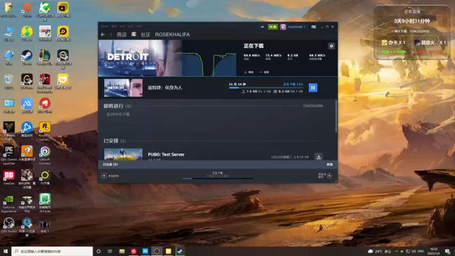Image resolution: width=455 pixels, height=256 pixels.
Task: Open the 社区 community tab
Action: (x=146, y=35)
